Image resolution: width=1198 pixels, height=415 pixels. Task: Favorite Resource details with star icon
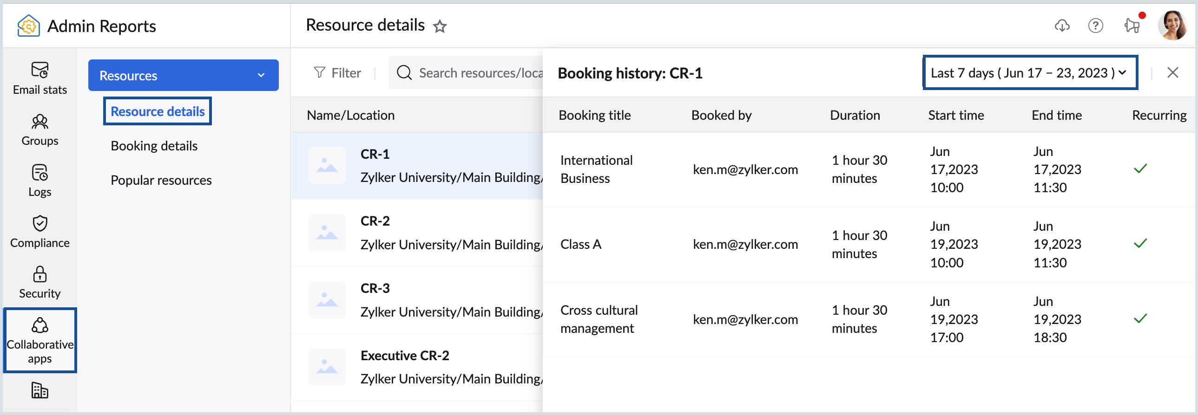point(440,26)
